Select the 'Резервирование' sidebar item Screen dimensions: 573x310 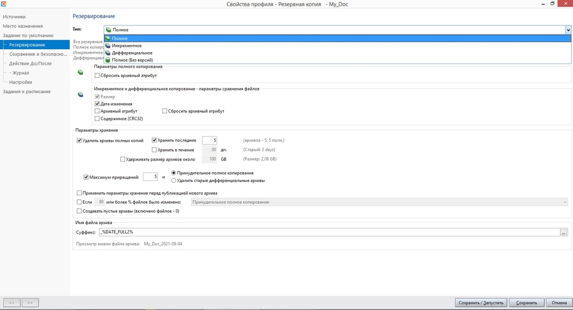[x=35, y=44]
